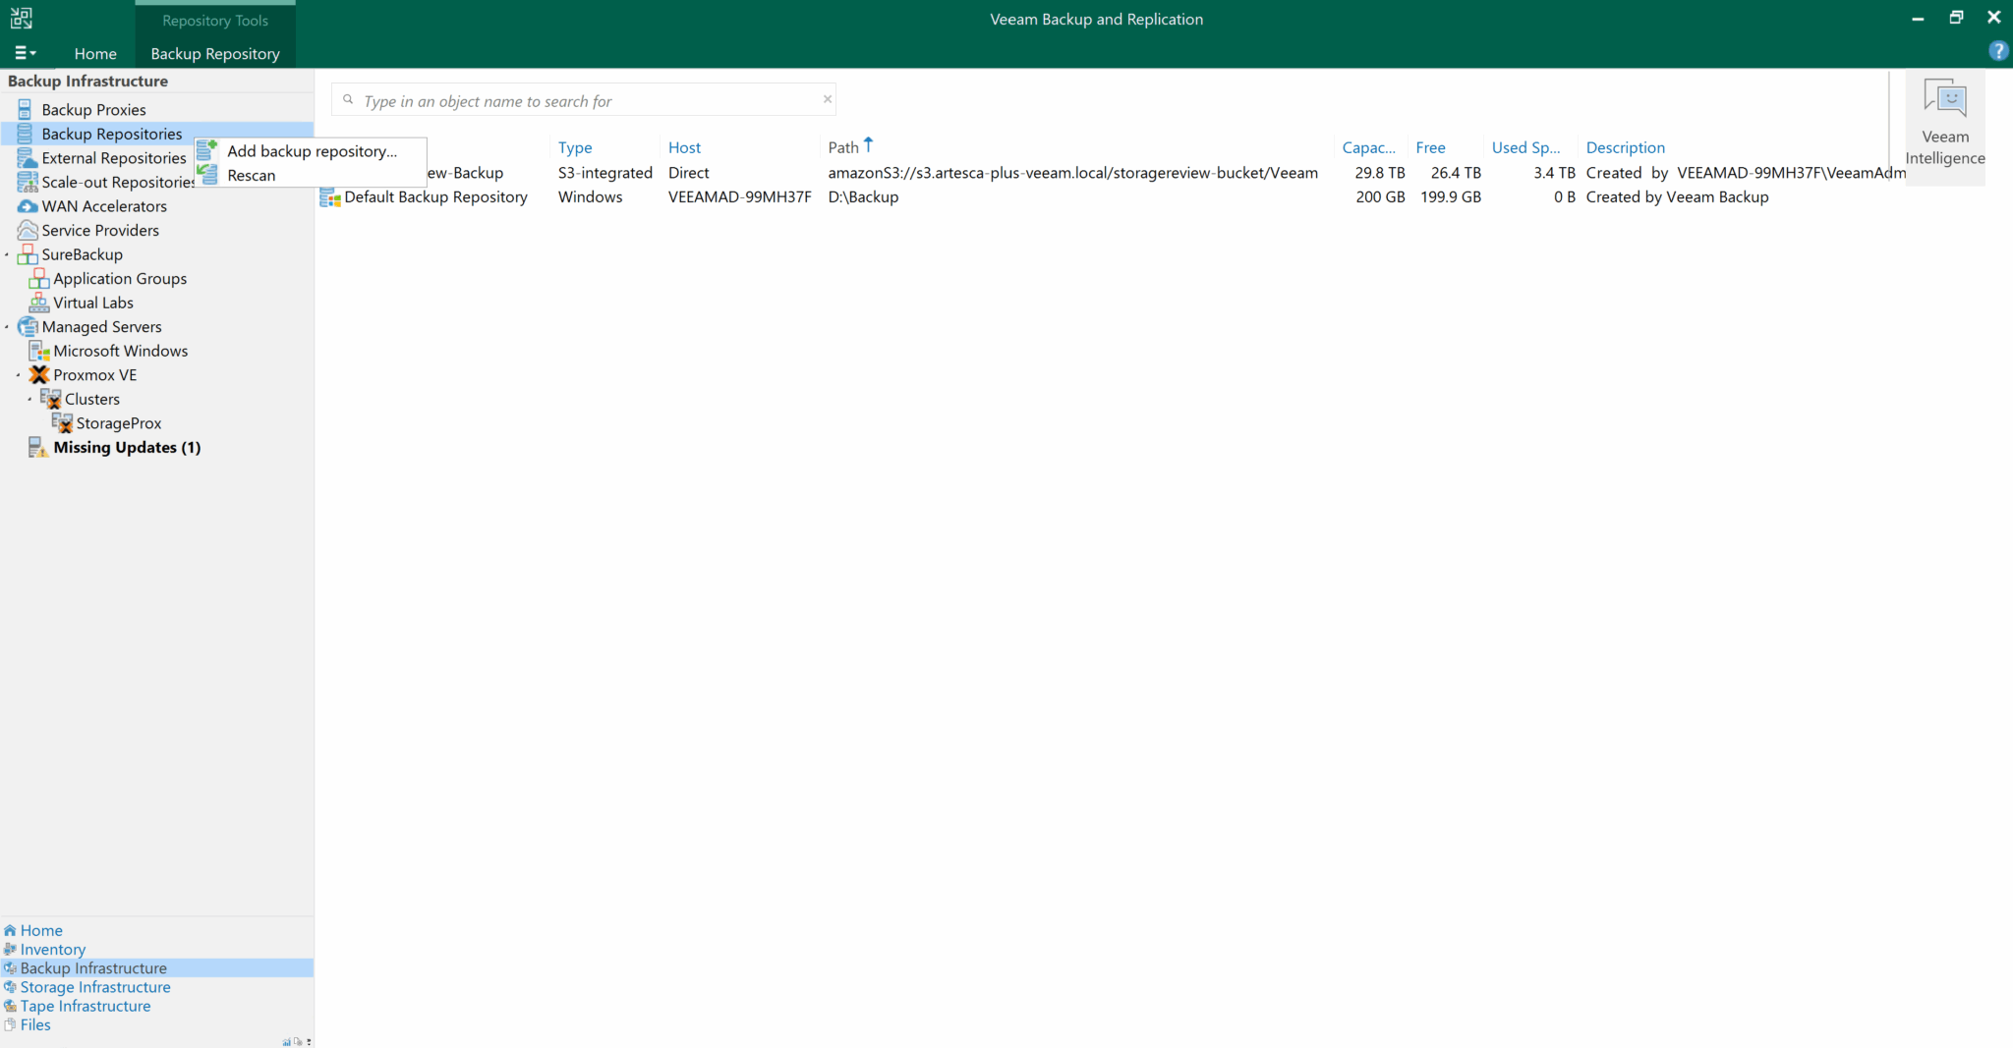
Task: Click the Default Backup Repository Windows icon
Action: 330,197
